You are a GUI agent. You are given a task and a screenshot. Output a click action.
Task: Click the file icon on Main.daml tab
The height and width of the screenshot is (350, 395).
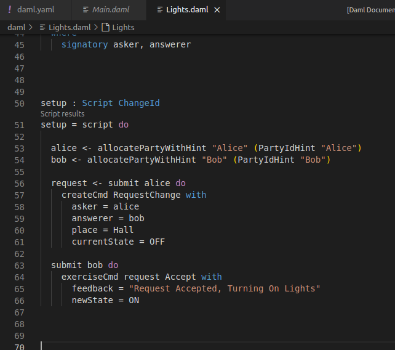(x=85, y=10)
